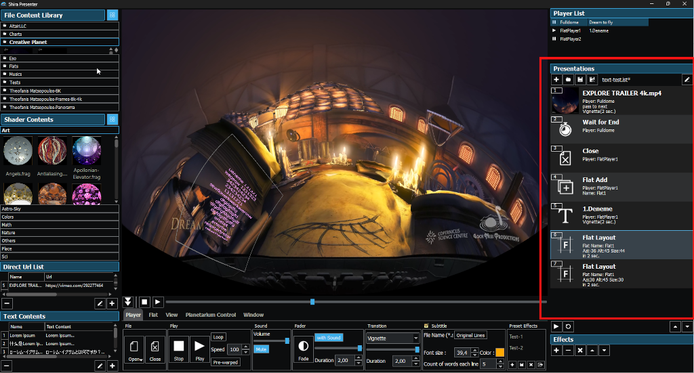This screenshot has width=694, height=373.
Task: Click the Original Lines button
Action: (470, 336)
